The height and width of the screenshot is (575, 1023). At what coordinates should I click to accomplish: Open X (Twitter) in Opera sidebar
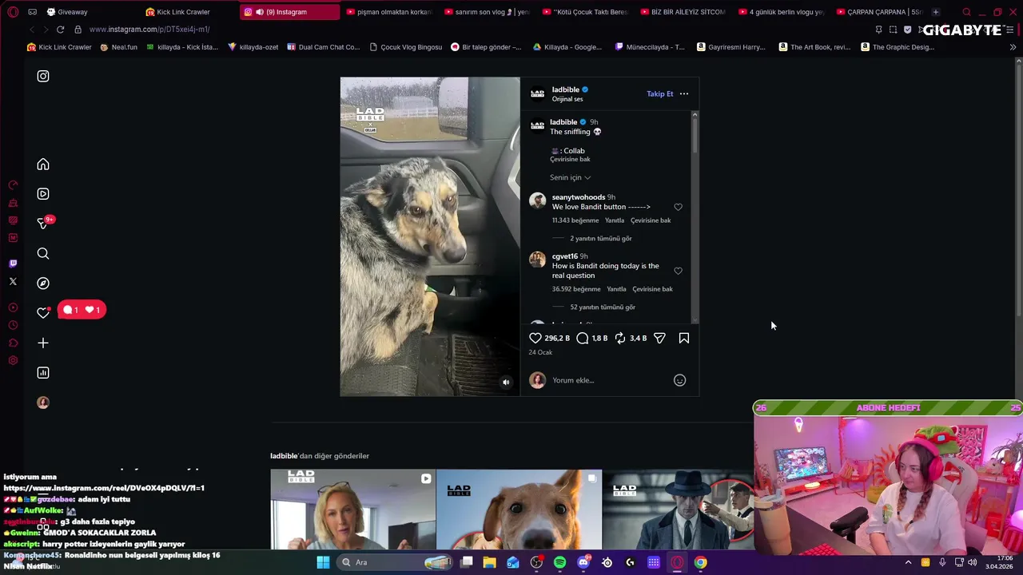coord(13,282)
